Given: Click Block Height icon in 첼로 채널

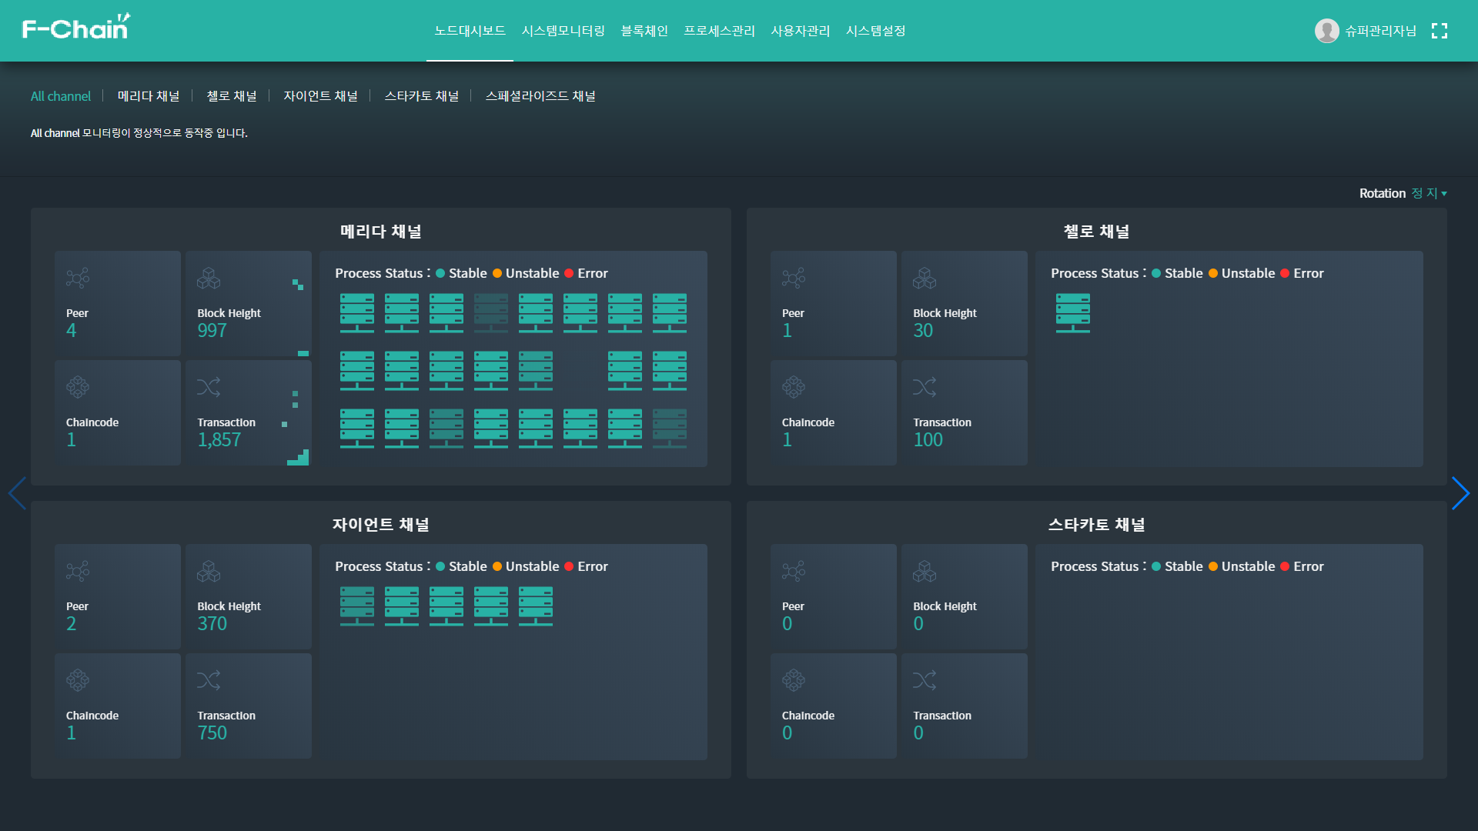Looking at the screenshot, I should tap(925, 278).
